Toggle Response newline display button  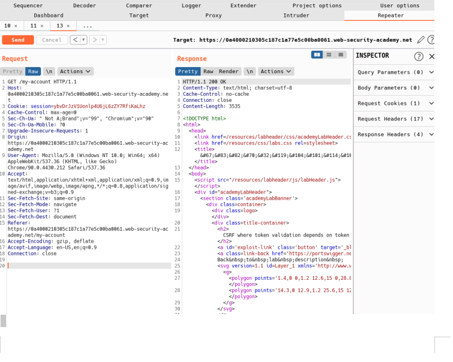pos(250,71)
